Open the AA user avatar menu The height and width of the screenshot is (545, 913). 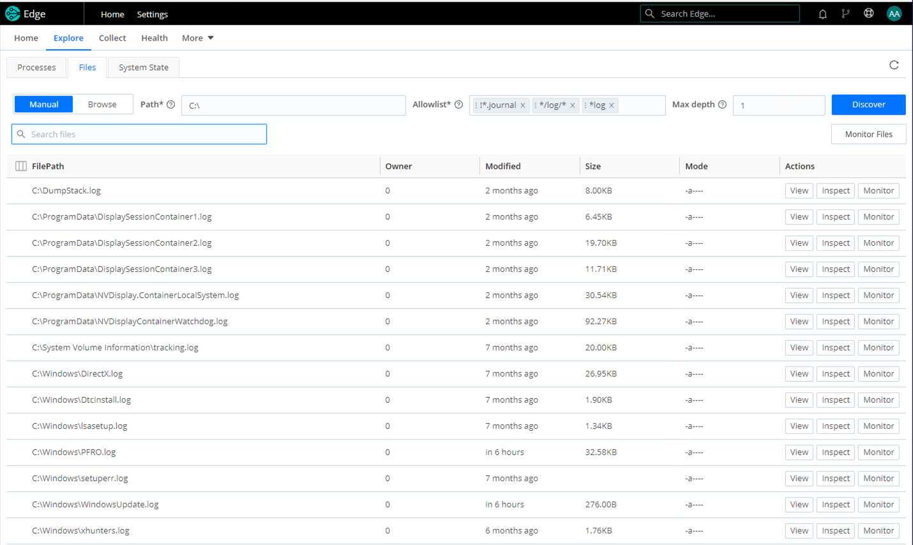(894, 13)
